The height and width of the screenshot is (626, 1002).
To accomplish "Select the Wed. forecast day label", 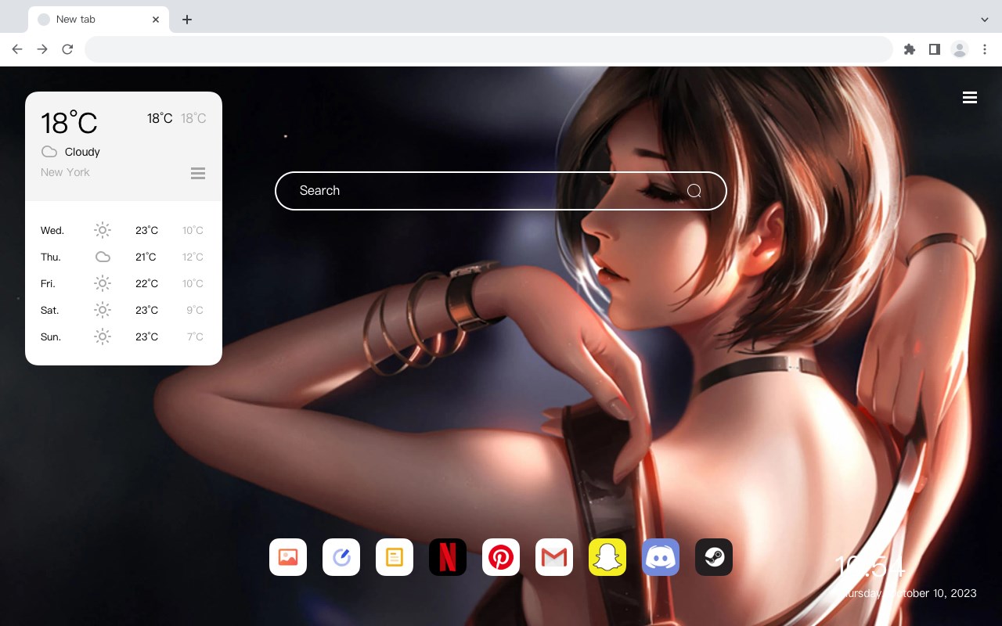I will click(x=52, y=231).
